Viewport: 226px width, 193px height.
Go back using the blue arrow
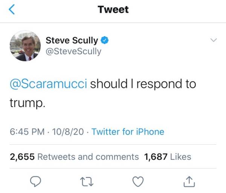pyautogui.click(x=12, y=10)
